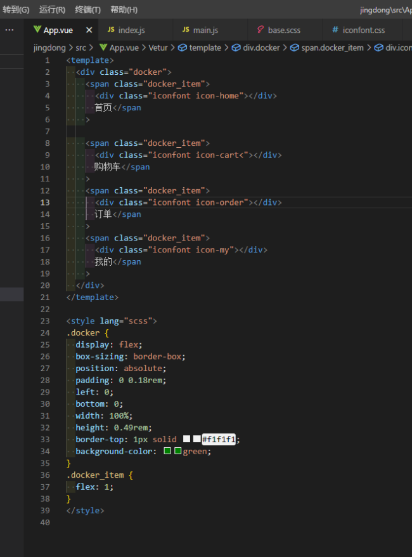Click the text 购物车 on line 10
Viewport: 412px width, 557px height.
pos(108,167)
